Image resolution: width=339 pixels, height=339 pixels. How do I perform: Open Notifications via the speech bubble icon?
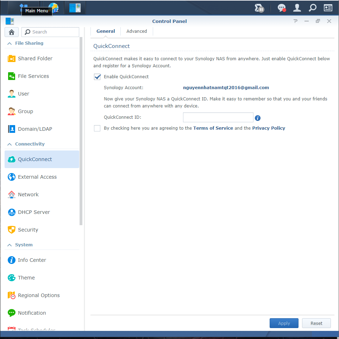point(281,7)
